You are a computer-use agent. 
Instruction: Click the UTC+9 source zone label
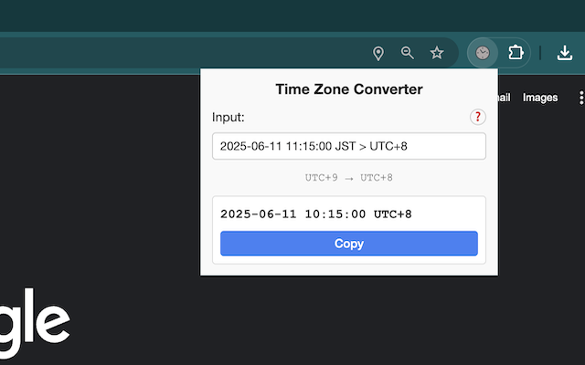point(321,178)
